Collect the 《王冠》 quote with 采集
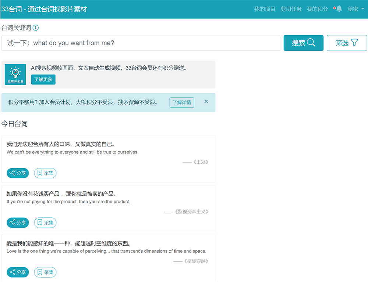 tap(45, 173)
